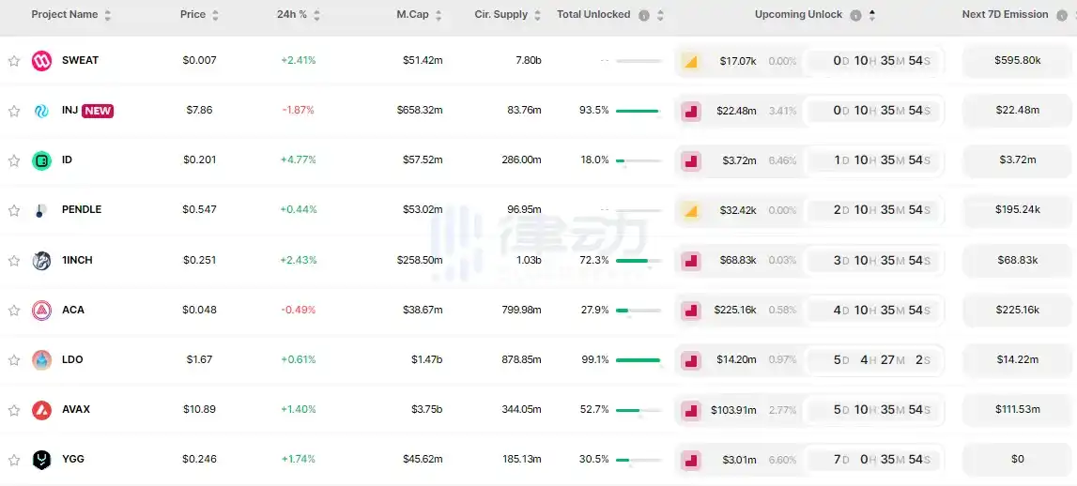Open the ID project name link
This screenshot has height=486, width=1077.
[67, 160]
